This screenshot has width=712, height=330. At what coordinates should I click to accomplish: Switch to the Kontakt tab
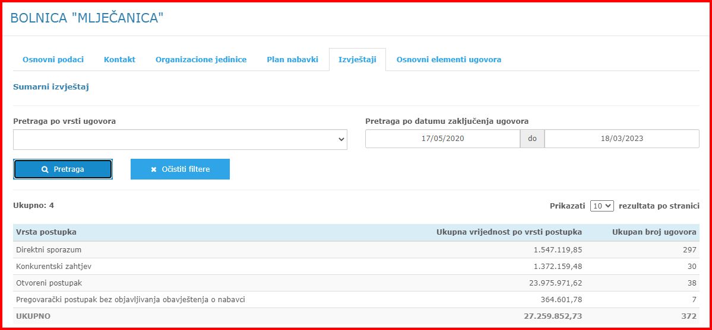[x=119, y=59]
